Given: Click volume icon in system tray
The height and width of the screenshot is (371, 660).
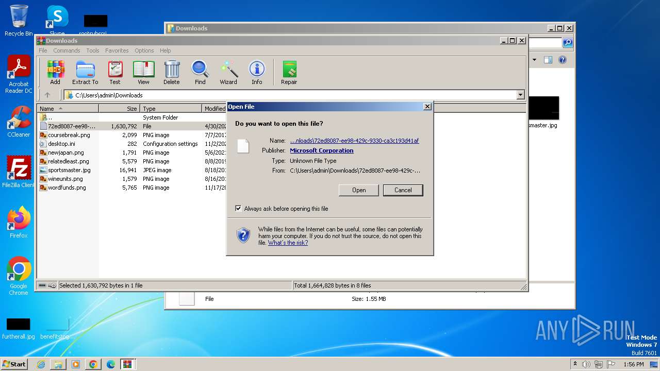Looking at the screenshot, I should pyautogui.click(x=586, y=364).
